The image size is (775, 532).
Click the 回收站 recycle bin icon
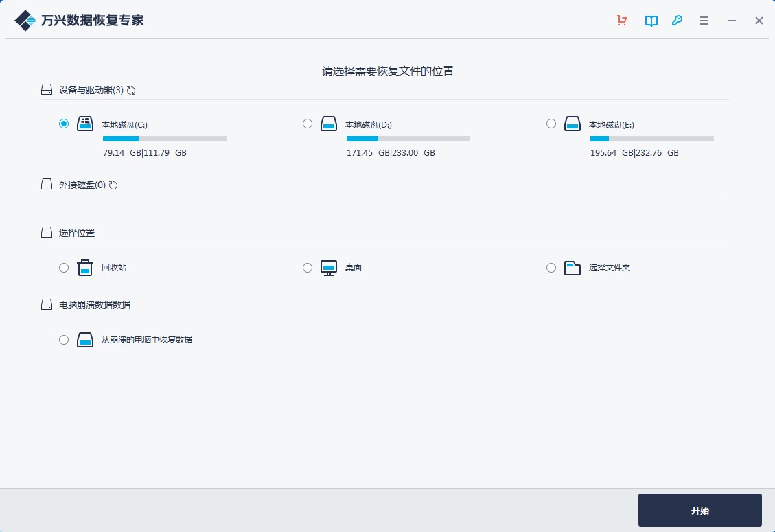(x=84, y=268)
